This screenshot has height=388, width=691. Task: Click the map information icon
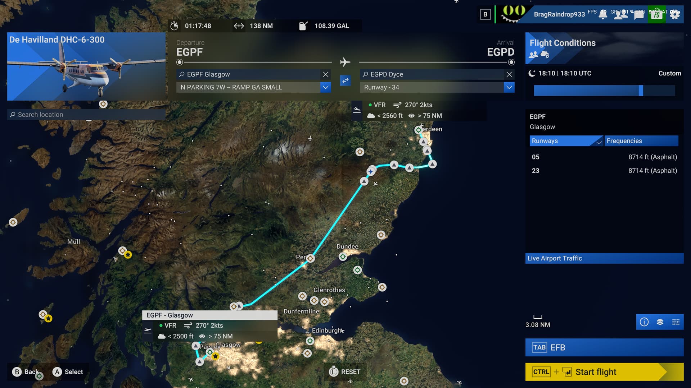pos(644,322)
